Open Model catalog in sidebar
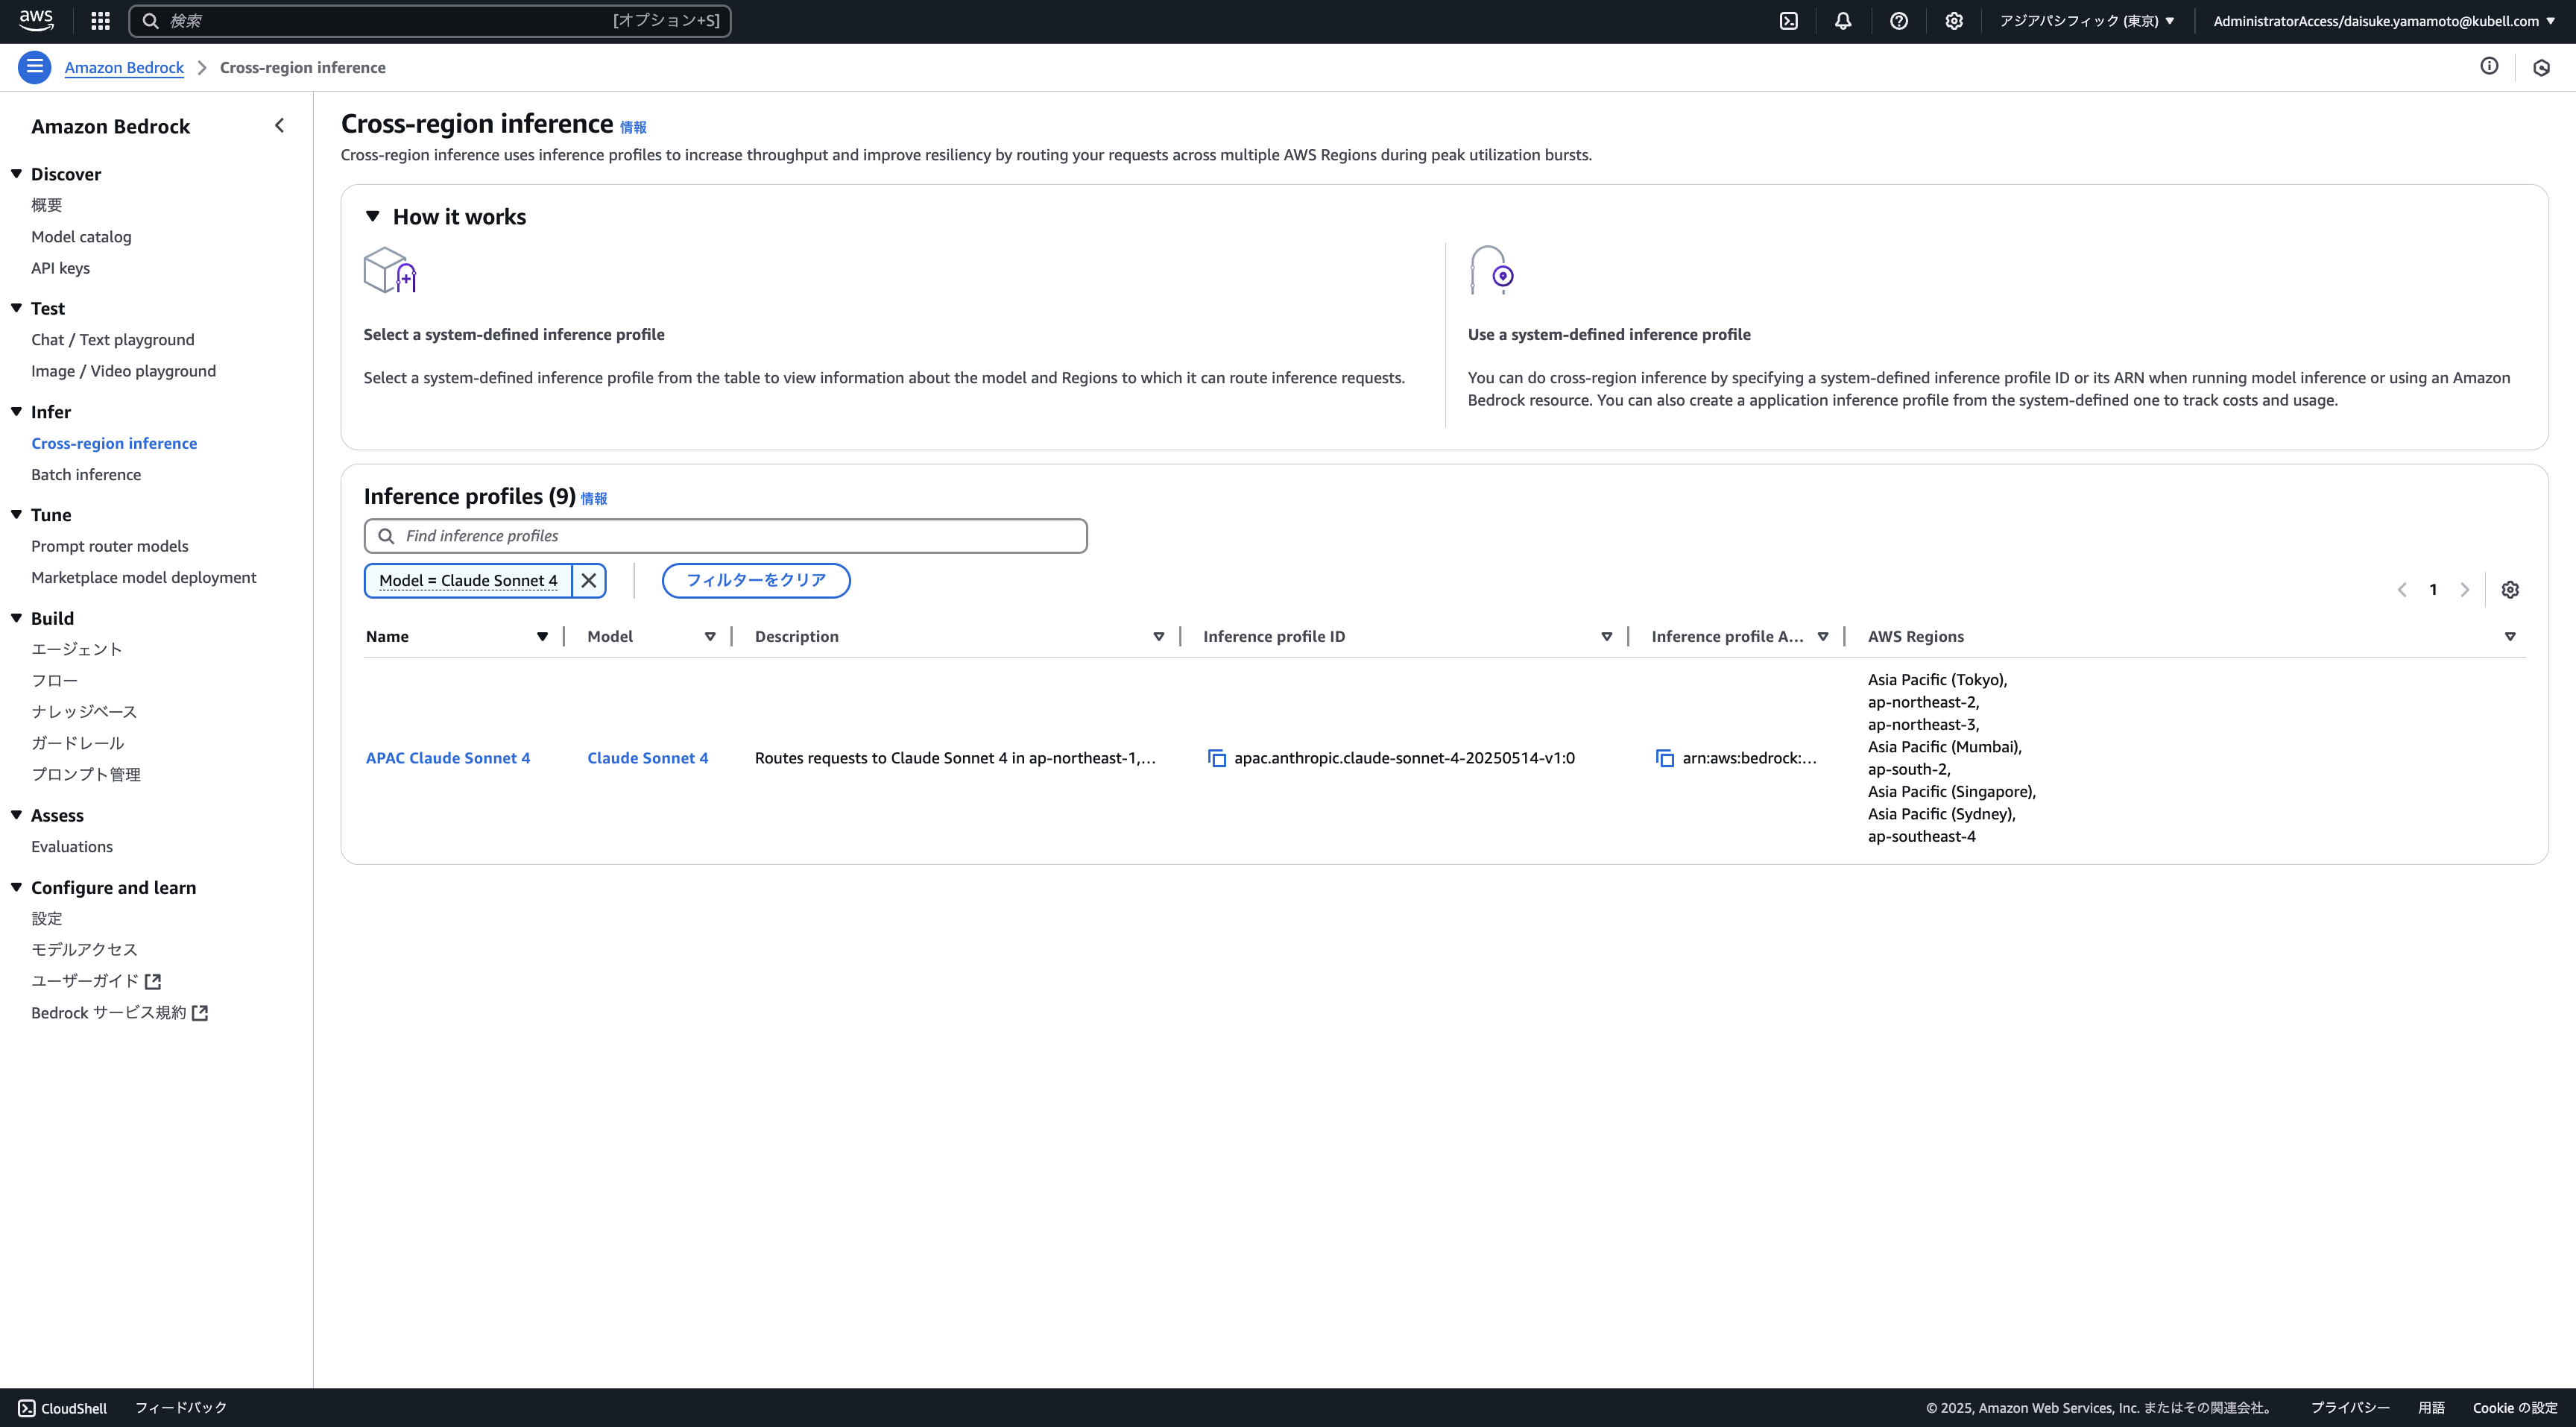The height and width of the screenshot is (1427, 2576). 81,236
